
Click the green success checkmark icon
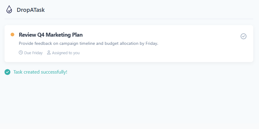(x=8, y=72)
